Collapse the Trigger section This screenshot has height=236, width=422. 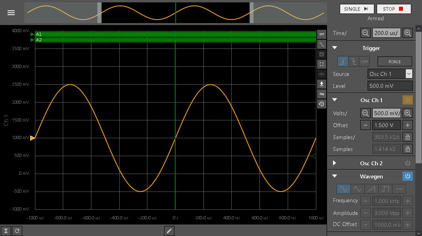335,48
